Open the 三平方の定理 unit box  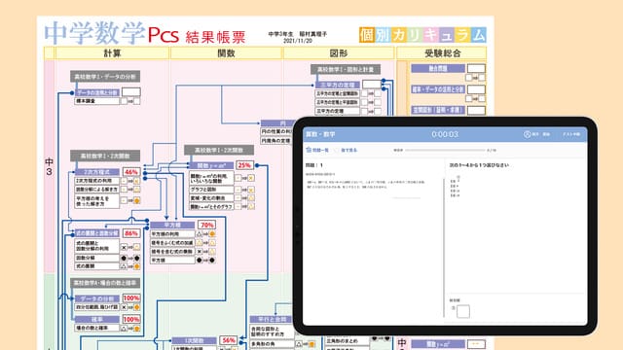pos(338,85)
